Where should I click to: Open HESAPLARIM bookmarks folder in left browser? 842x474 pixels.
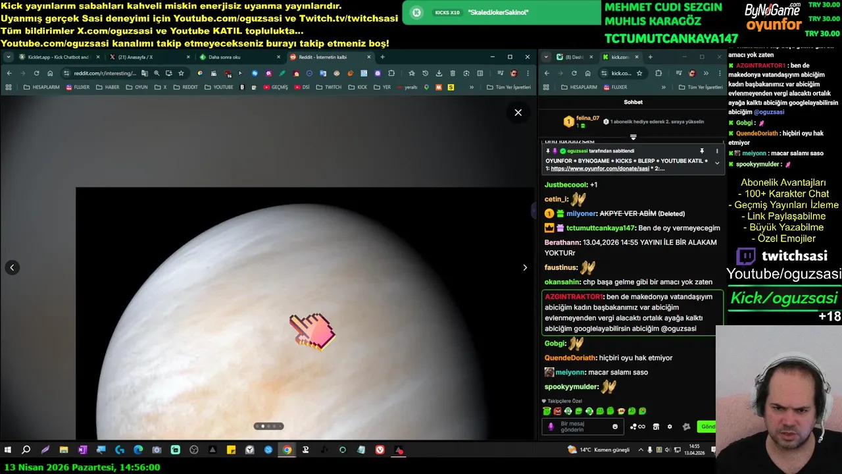(41, 87)
